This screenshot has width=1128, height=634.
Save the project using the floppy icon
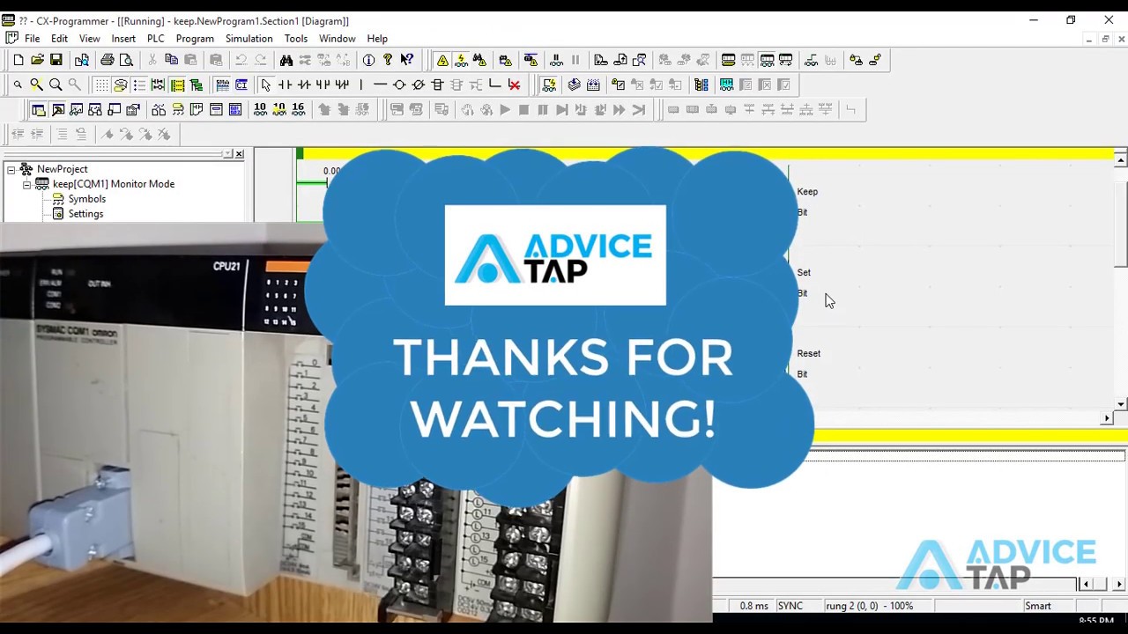56,60
